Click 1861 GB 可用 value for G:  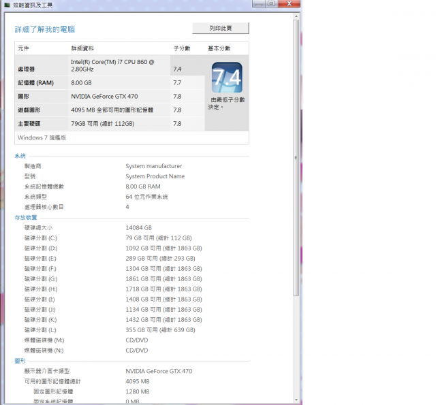coord(163,279)
